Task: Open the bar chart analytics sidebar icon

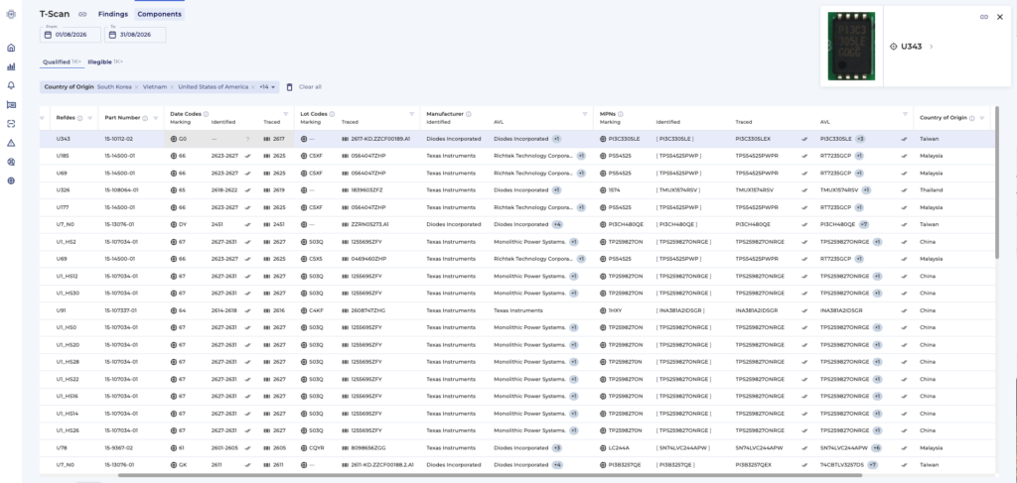Action: pyautogui.click(x=11, y=66)
